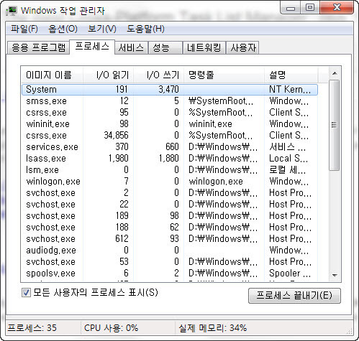Switch to the 성능 tab
Screen dimensions: 359x341
(x=165, y=47)
